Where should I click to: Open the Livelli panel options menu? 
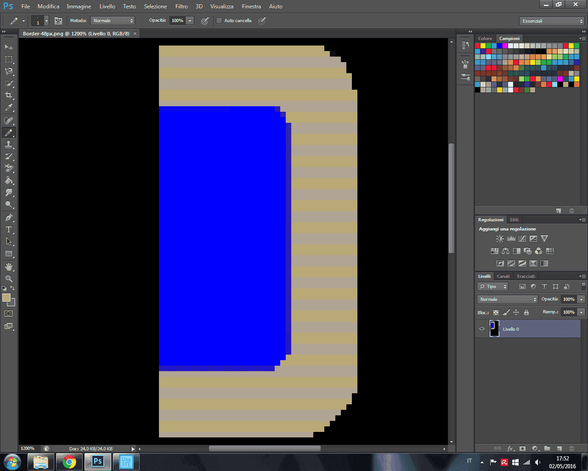point(582,276)
